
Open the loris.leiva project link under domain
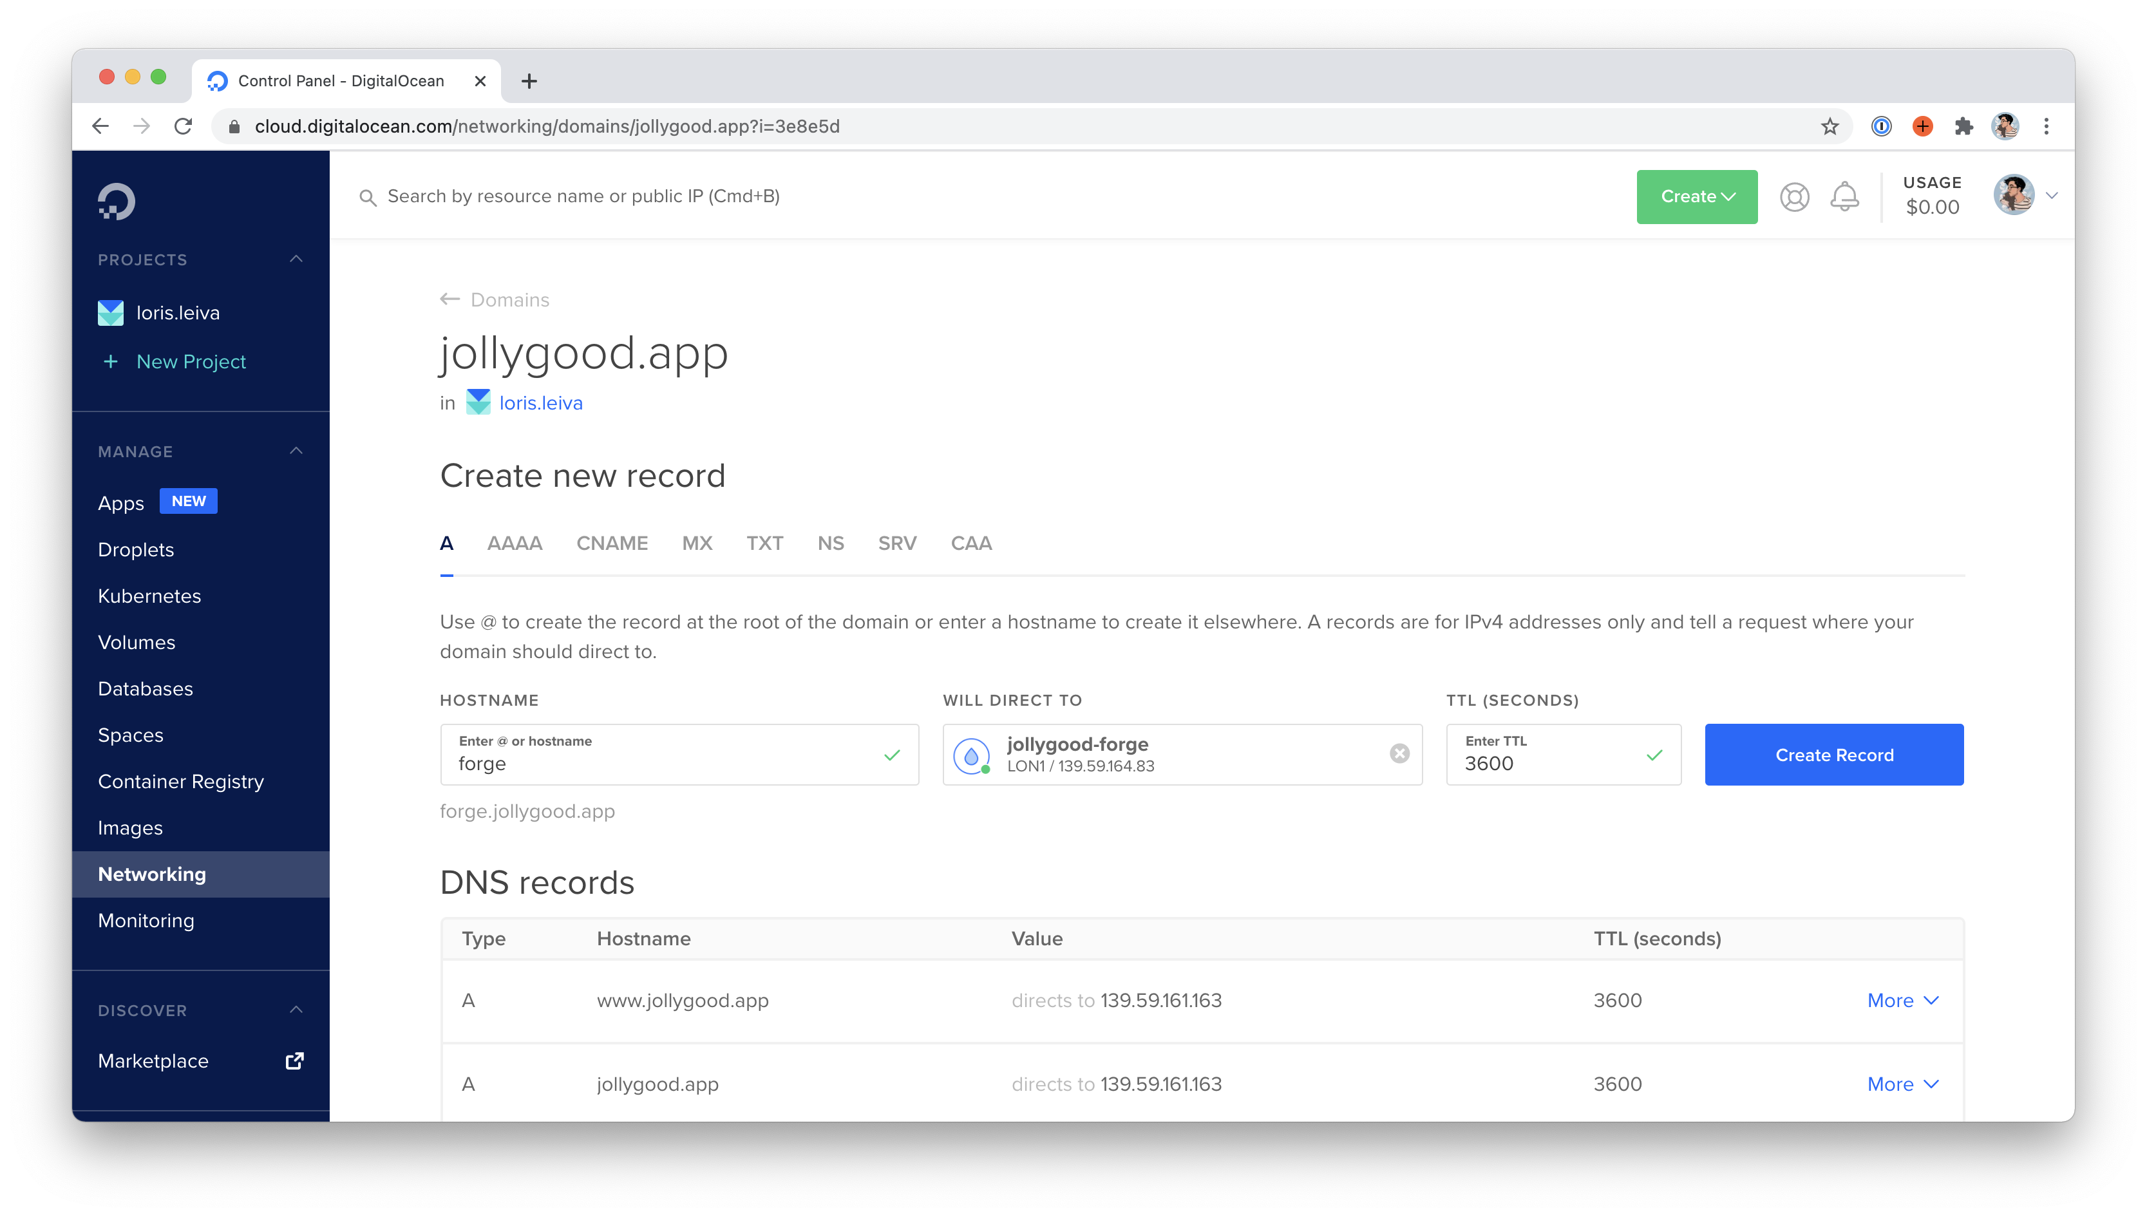[x=541, y=403]
